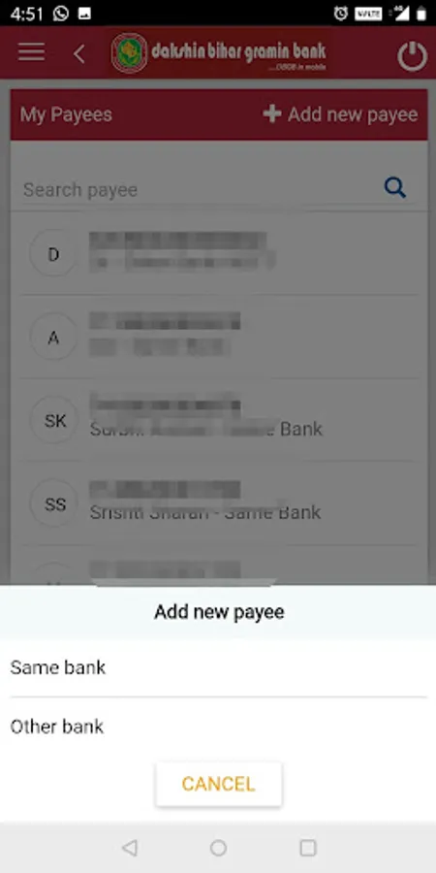436x873 pixels.
Task: Tap the Android recent apps square
Action: click(x=307, y=848)
